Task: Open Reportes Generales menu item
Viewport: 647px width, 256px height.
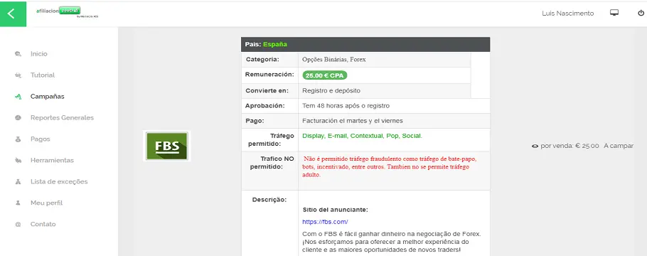Action: point(62,118)
